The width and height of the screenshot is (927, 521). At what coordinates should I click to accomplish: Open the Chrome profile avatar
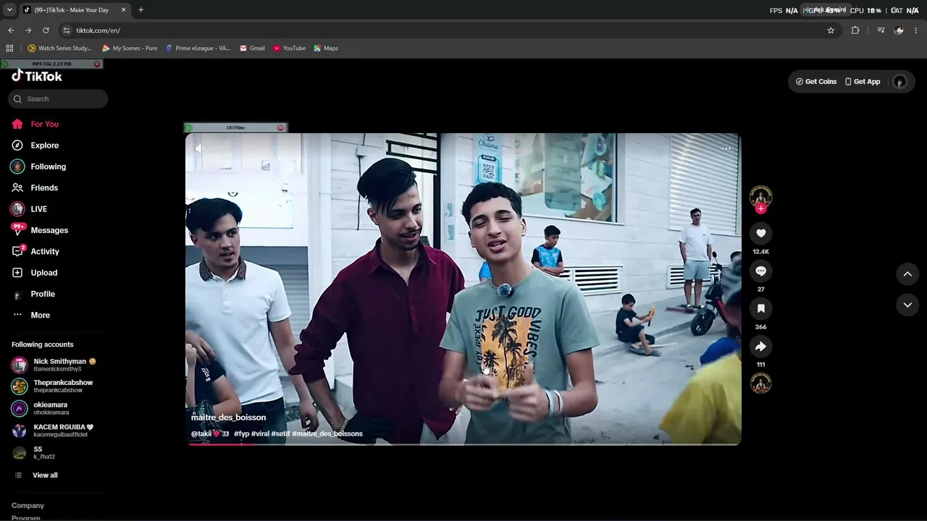pos(899,30)
